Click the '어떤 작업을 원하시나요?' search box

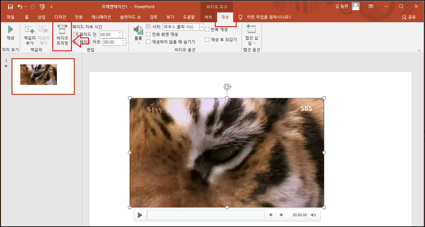[x=269, y=17]
